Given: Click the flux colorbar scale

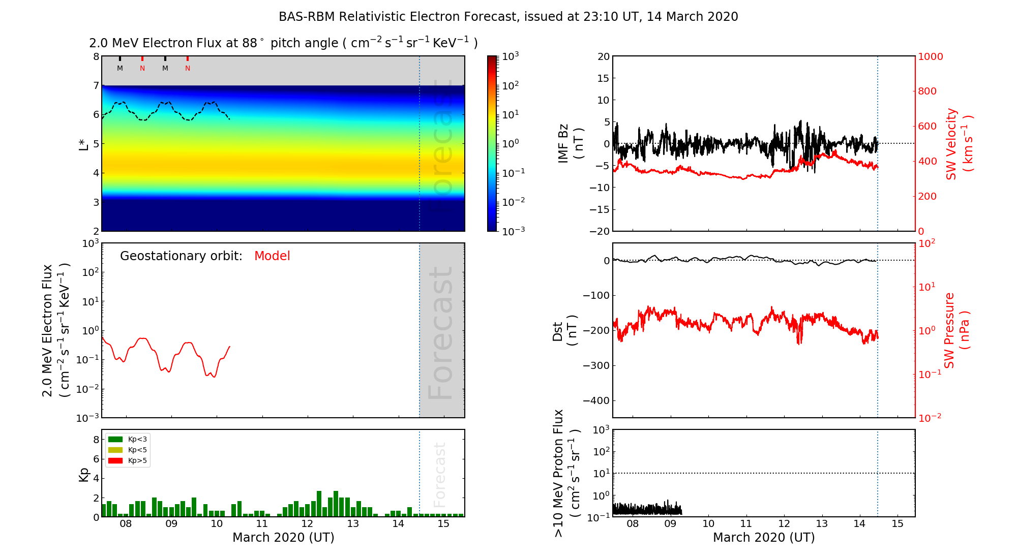Looking at the screenshot, I should pyautogui.click(x=492, y=143).
